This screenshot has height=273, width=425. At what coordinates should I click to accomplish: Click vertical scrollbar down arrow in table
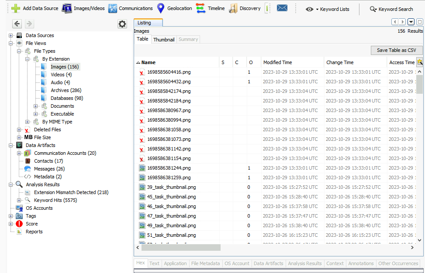[x=419, y=240]
